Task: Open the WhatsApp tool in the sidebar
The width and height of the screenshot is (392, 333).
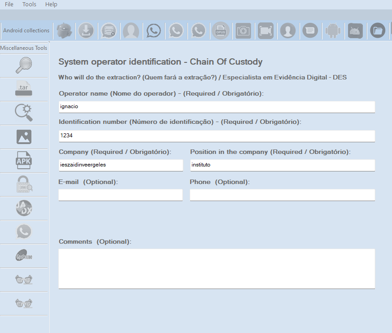Action: tap(24, 232)
